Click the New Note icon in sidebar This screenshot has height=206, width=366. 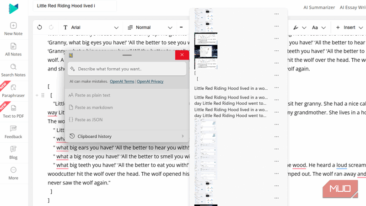[x=13, y=26]
